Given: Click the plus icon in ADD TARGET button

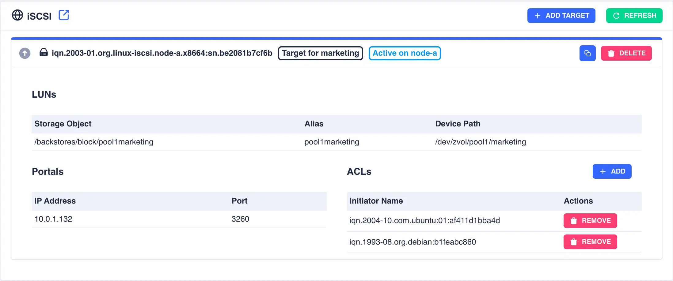Looking at the screenshot, I should pyautogui.click(x=537, y=16).
